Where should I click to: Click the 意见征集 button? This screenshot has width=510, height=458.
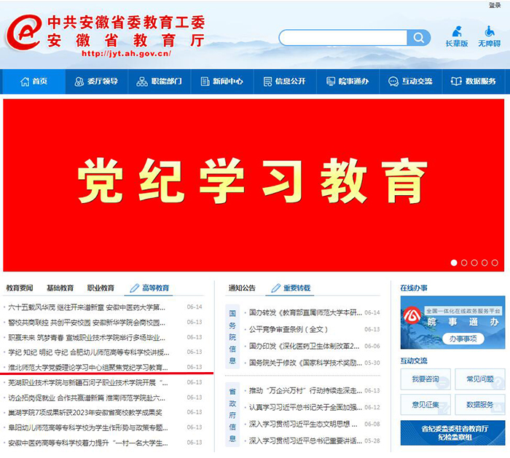425,404
